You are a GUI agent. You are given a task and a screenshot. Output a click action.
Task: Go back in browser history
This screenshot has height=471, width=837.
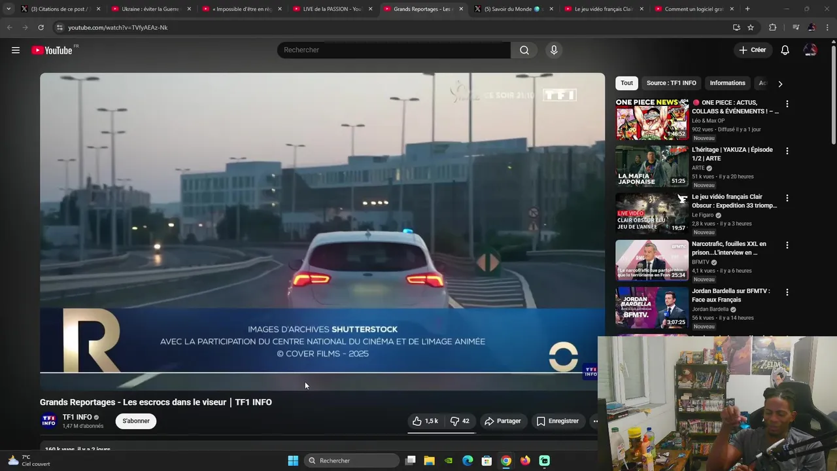click(9, 27)
